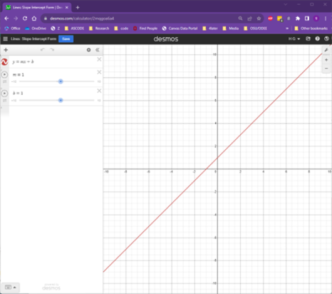332x294 pixels.
Task: Open the Research bookmark folder
Action: [x=99, y=28]
